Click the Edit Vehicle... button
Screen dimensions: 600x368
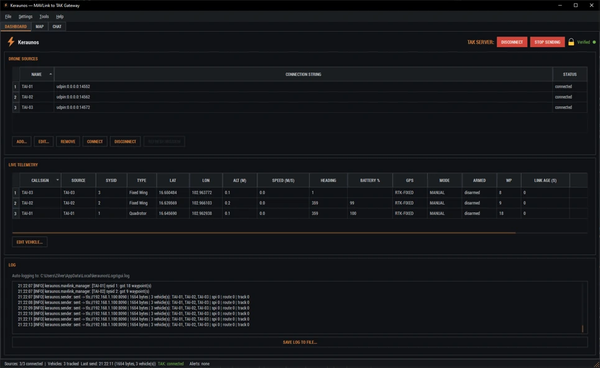29,242
